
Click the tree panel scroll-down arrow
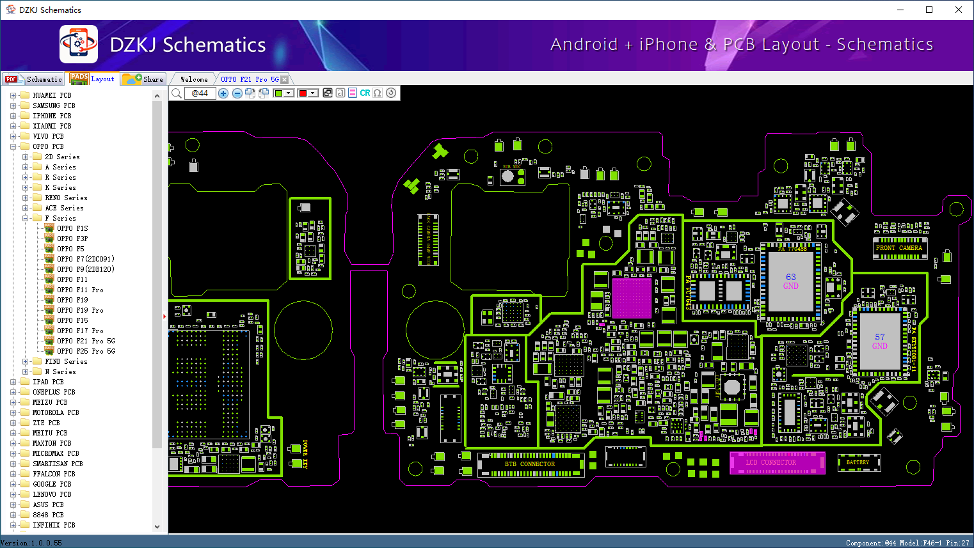point(157,526)
